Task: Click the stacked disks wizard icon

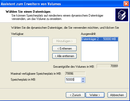Action: pyautogui.click(x=122, y=15)
